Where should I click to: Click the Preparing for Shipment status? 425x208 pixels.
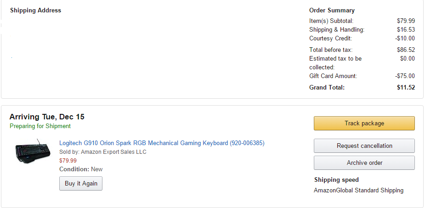click(40, 126)
